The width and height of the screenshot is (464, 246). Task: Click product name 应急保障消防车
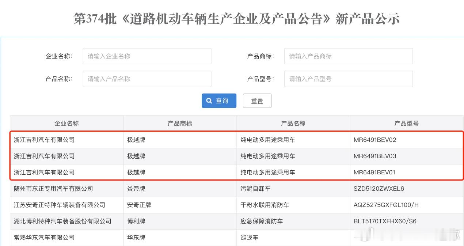(x=262, y=221)
